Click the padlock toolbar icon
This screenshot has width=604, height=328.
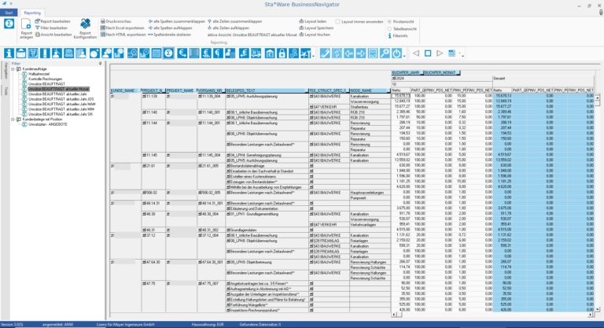click(282, 53)
